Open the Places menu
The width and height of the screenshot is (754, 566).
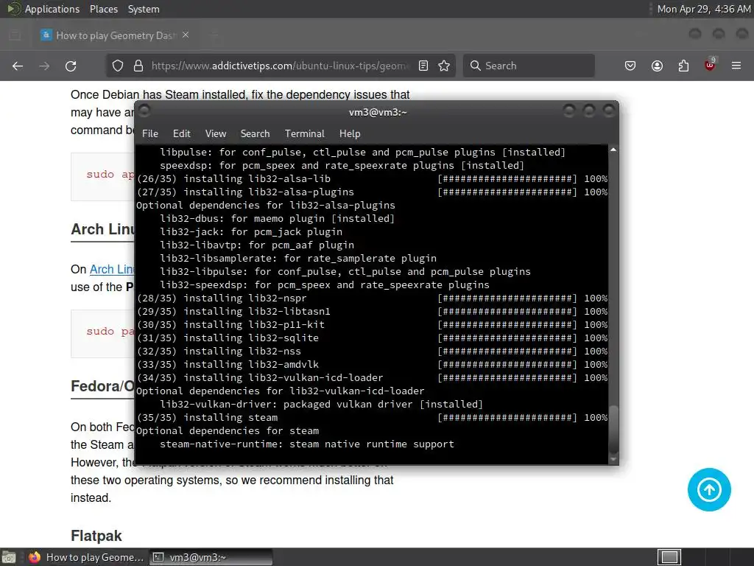(x=104, y=9)
